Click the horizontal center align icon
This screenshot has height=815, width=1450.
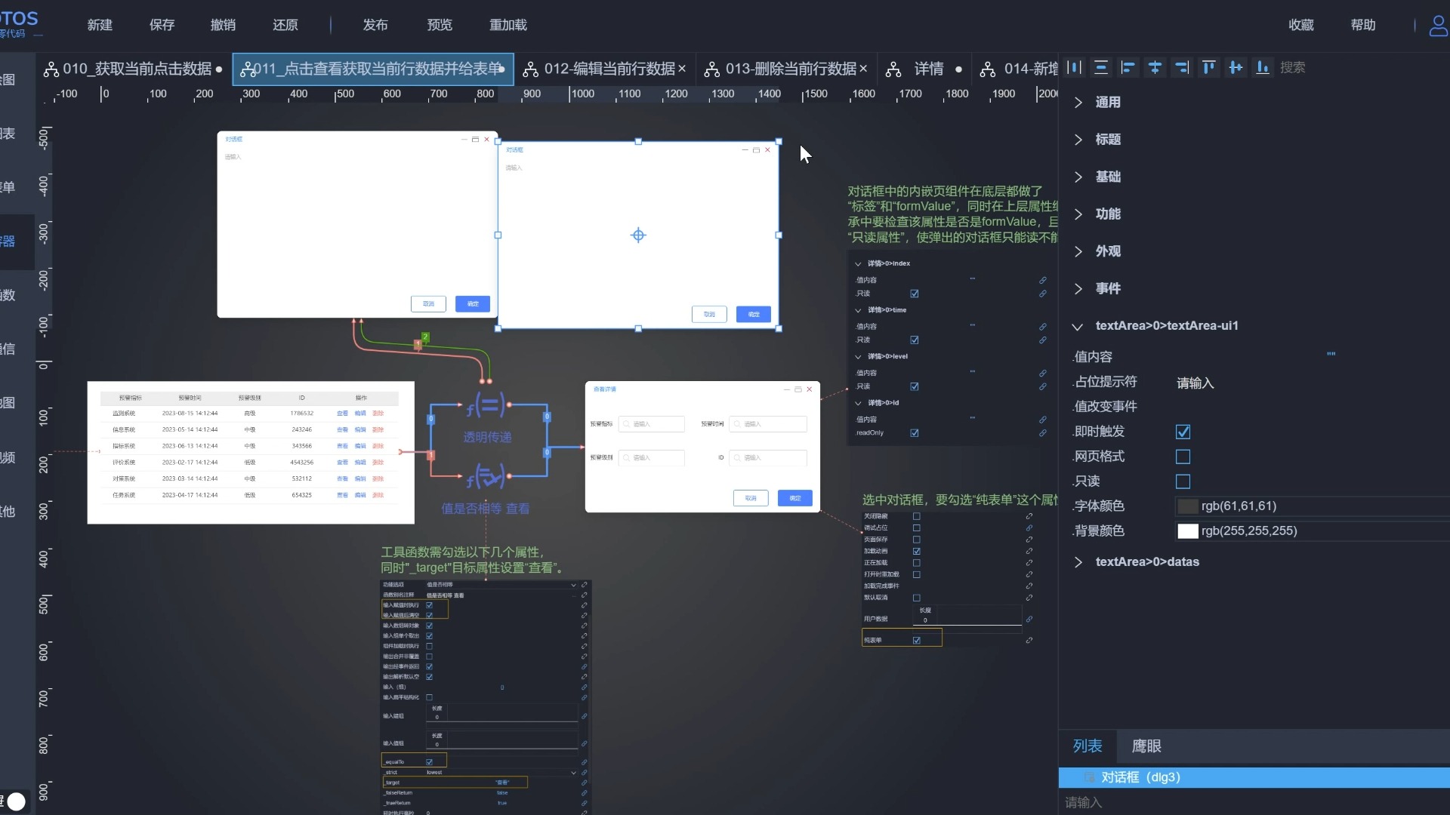1155,67
